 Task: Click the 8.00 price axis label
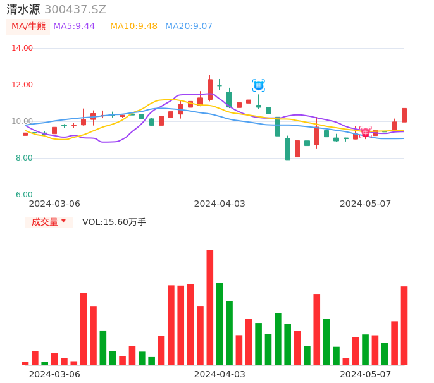(24, 158)
